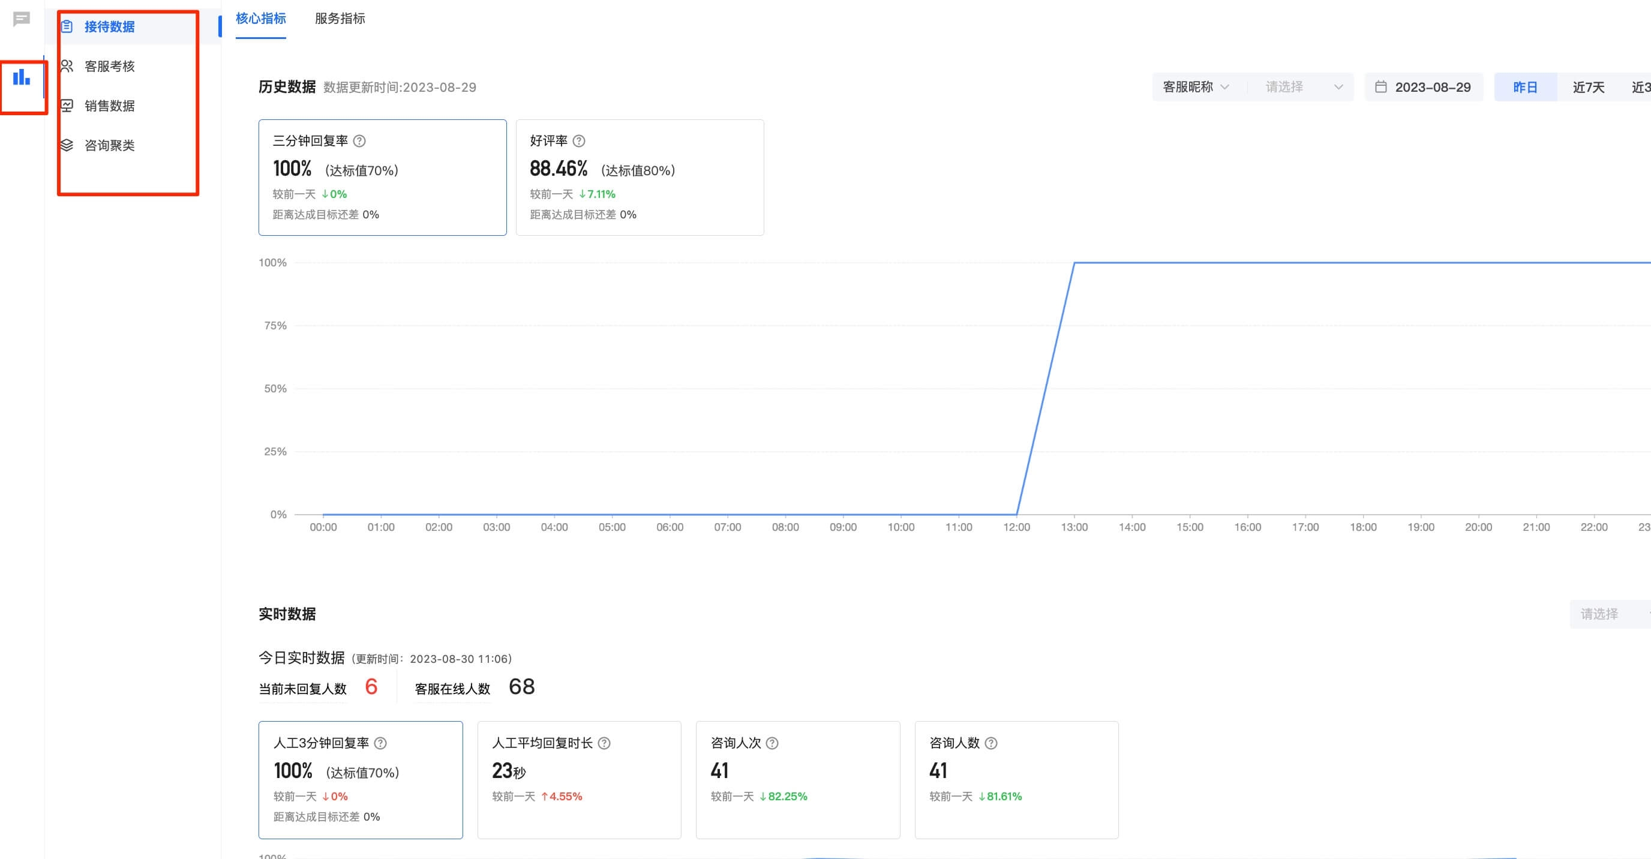Select the 咨询人数 metric card
The height and width of the screenshot is (859, 1651).
pyautogui.click(x=1016, y=779)
